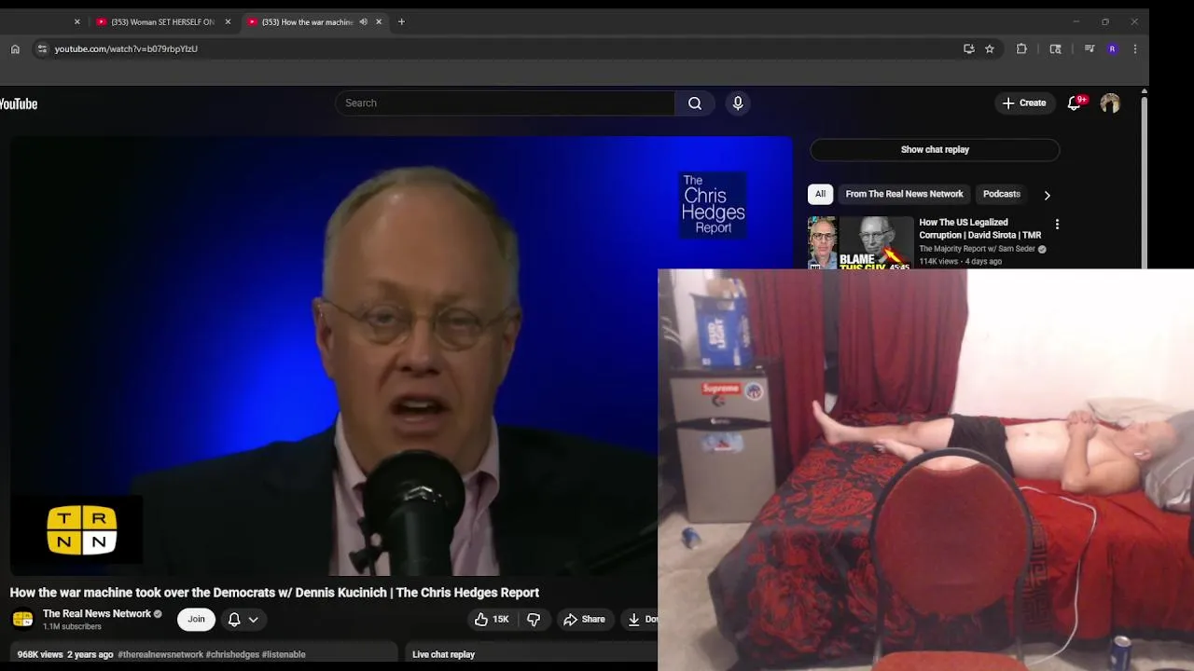Click the YouTube logo
Image resolution: width=1194 pixels, height=671 pixels.
click(19, 103)
